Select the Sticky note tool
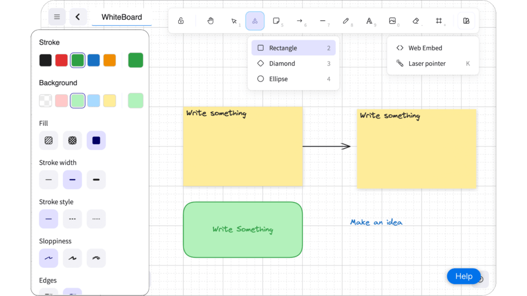Screen dimensions: 527x296 click(276, 21)
